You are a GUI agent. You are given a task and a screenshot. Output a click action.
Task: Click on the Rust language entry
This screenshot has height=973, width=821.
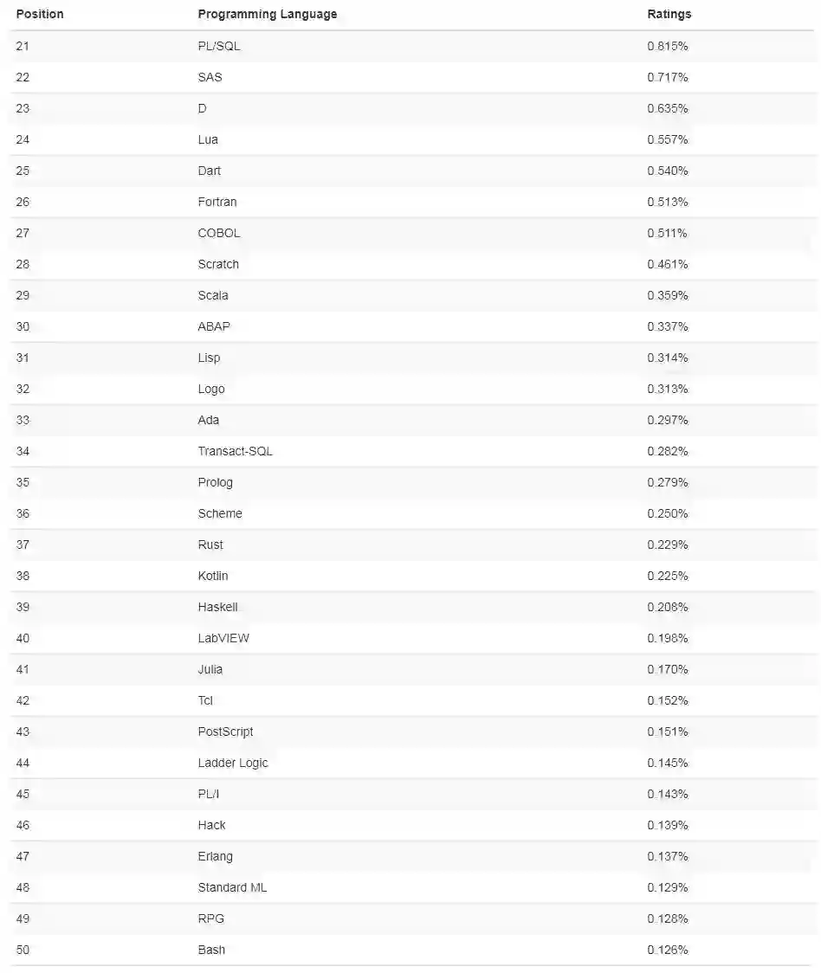(x=210, y=544)
